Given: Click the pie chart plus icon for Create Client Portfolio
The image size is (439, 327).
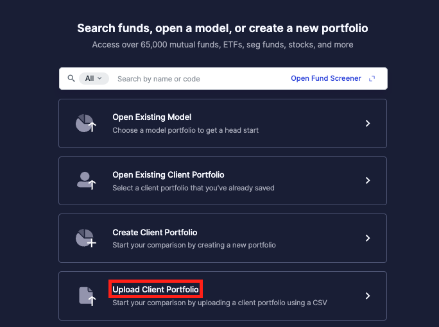Looking at the screenshot, I should click(85, 239).
